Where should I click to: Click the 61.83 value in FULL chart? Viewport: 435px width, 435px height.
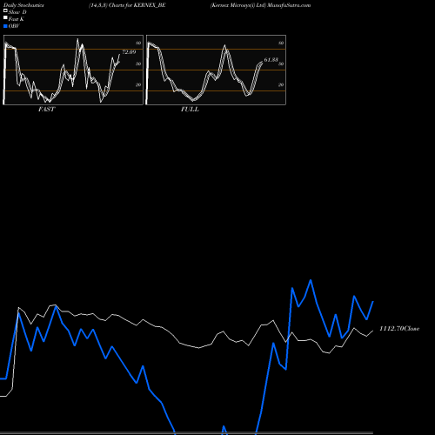(271, 60)
